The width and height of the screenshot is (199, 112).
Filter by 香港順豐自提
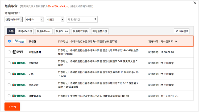[100, 31]
